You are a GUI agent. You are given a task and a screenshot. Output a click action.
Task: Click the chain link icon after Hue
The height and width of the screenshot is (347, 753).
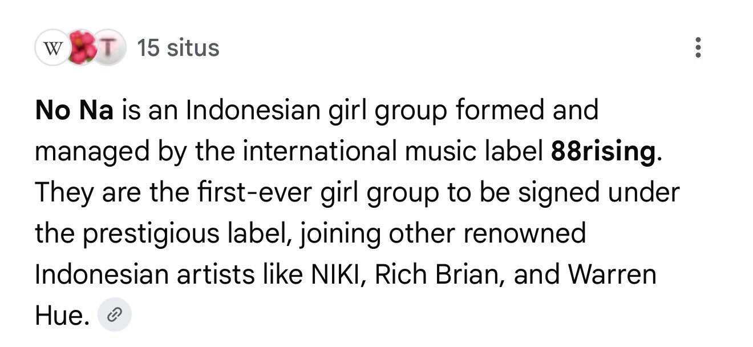pyautogui.click(x=115, y=314)
